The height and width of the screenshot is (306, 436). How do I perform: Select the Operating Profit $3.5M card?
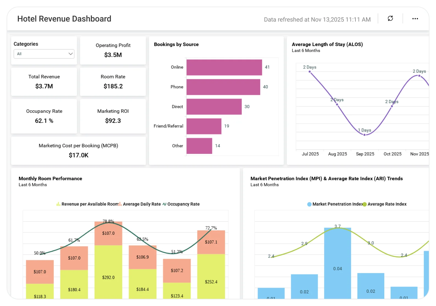(113, 50)
